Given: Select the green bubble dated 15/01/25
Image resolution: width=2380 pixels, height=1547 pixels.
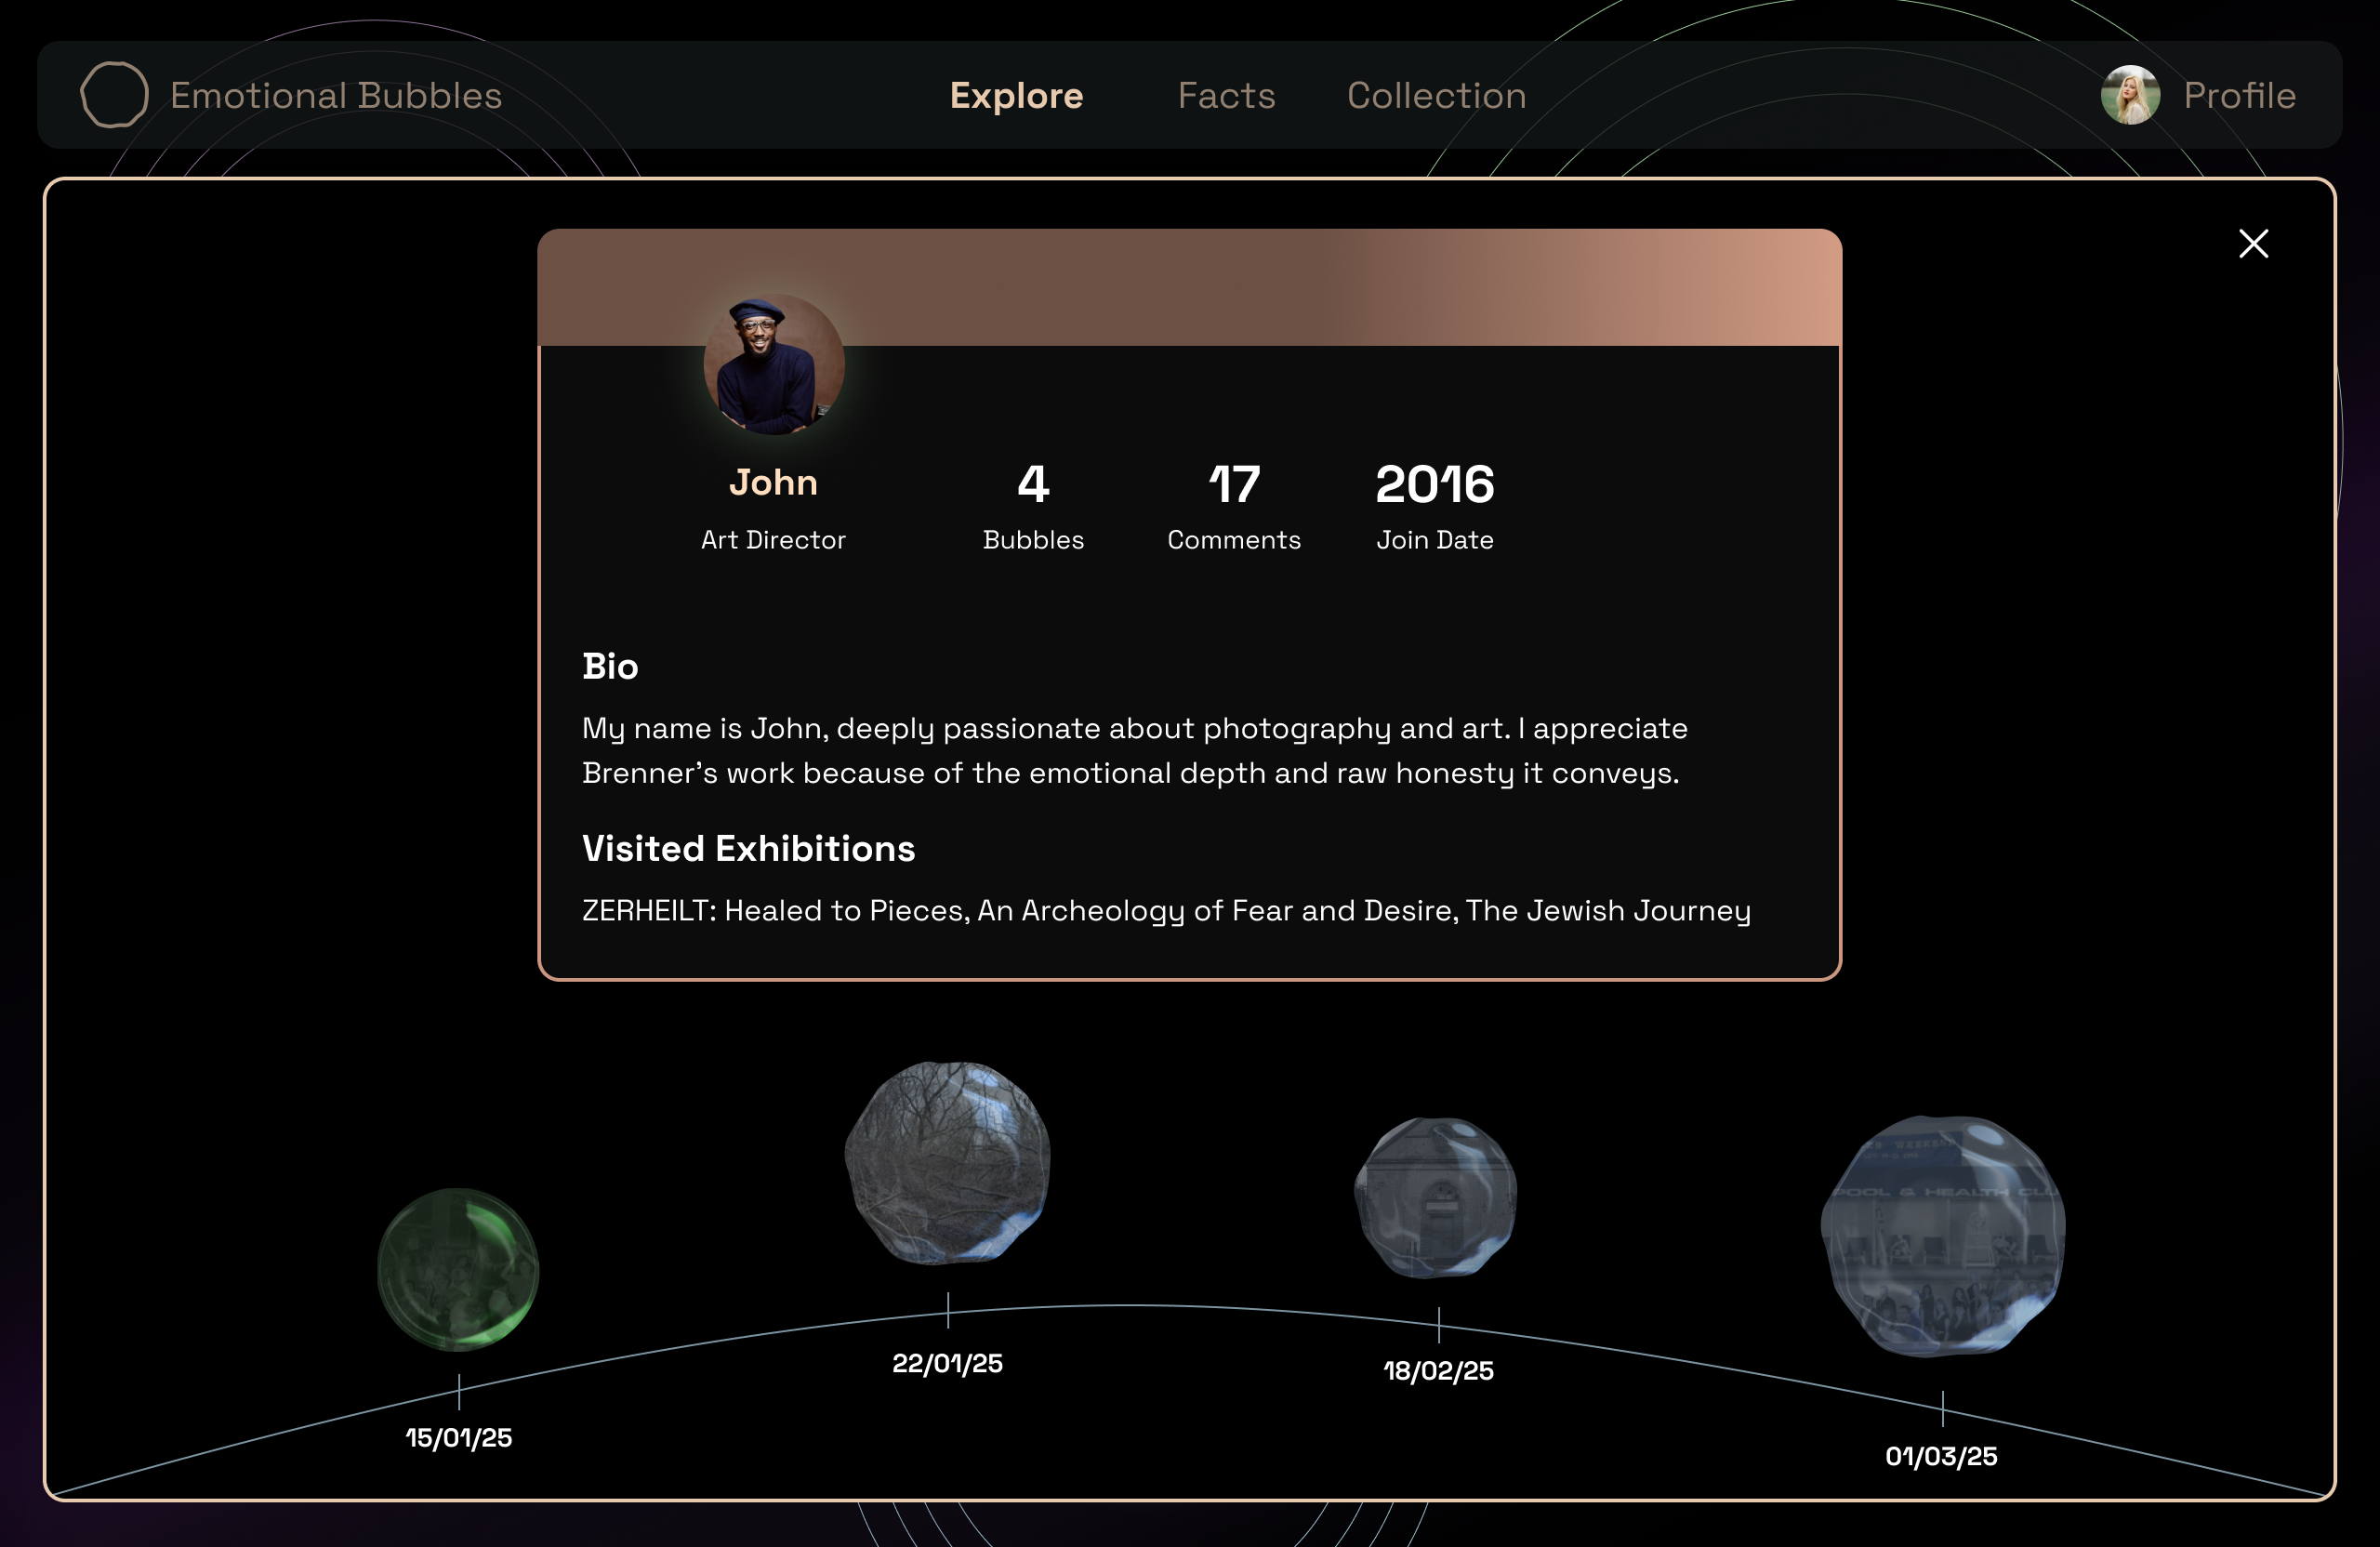Looking at the screenshot, I should tap(458, 1269).
